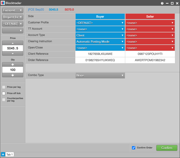Click the Clearing Instruction row label
This screenshot has height=158, width=180.
[40, 41]
